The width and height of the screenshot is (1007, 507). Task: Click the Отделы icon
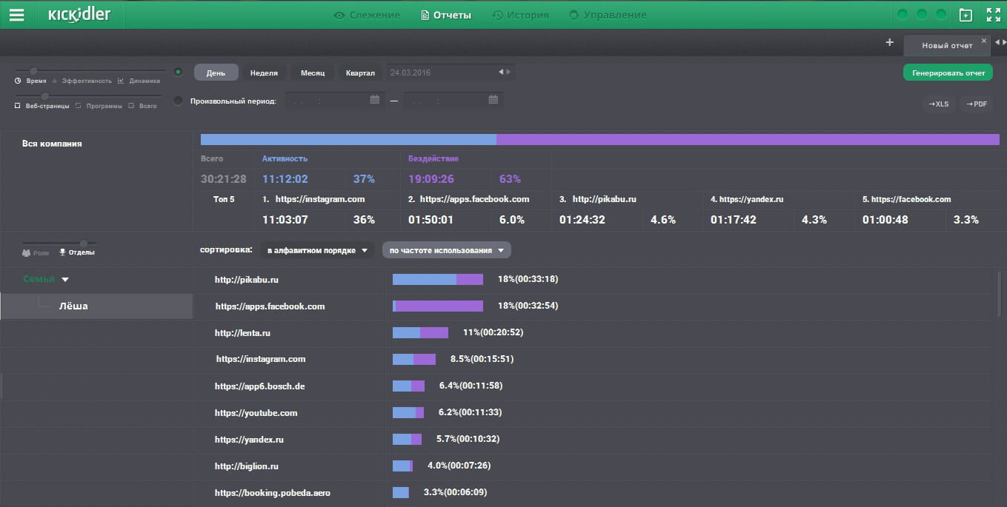[62, 252]
